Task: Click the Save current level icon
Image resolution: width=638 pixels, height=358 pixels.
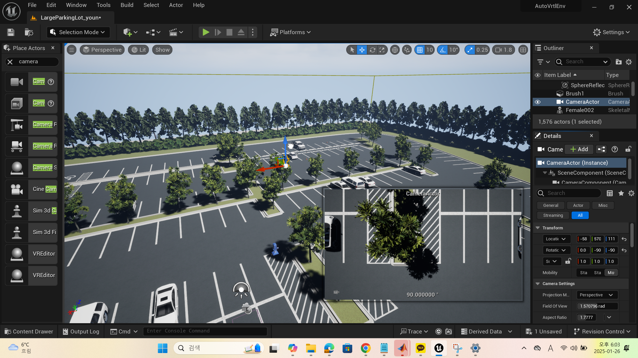Action: (11, 32)
